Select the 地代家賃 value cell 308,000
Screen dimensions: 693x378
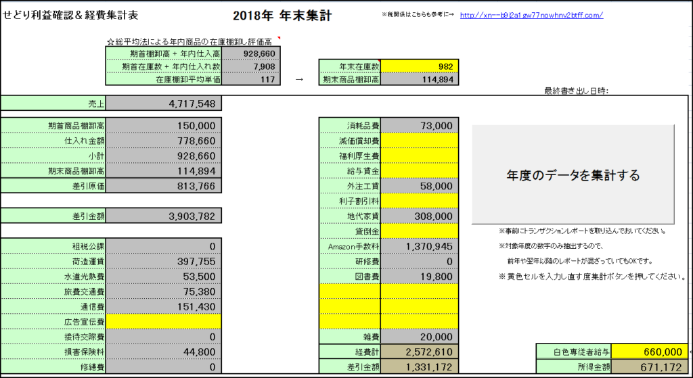pyautogui.click(x=420, y=216)
